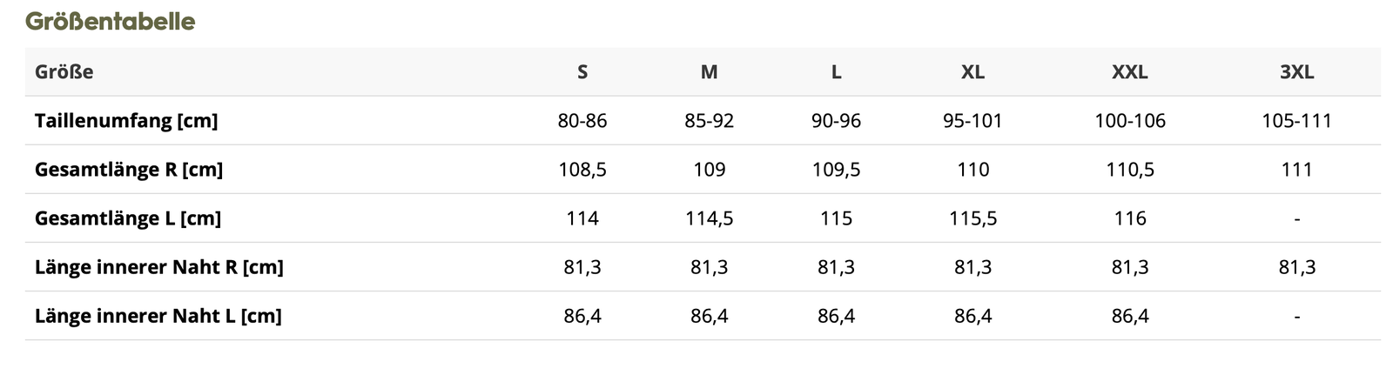Click the Länge innerer Naht L row label
The width and height of the screenshot is (1393, 375).
(158, 315)
